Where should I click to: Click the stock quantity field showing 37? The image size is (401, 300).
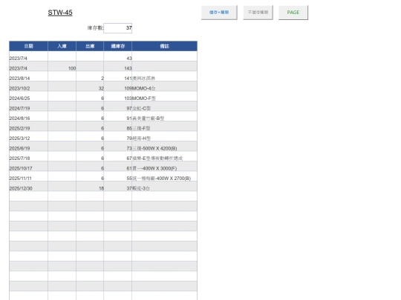118,28
